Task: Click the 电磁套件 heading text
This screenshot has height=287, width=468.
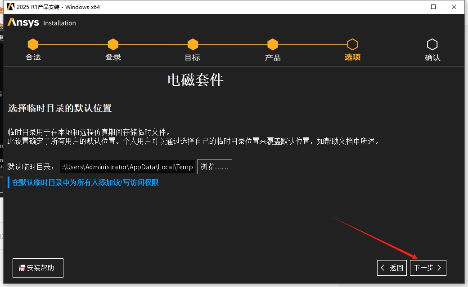Action: (195, 80)
